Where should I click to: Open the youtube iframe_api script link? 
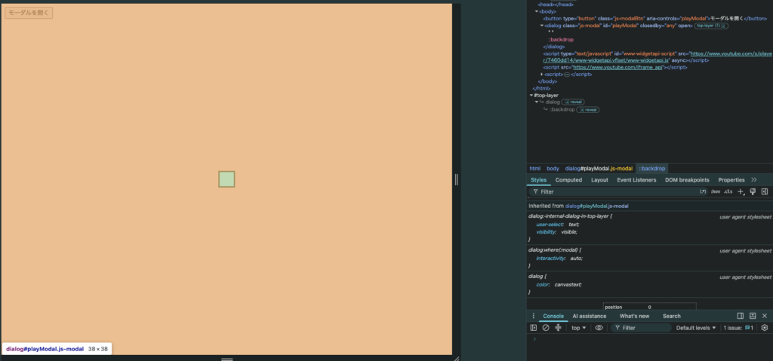point(621,68)
